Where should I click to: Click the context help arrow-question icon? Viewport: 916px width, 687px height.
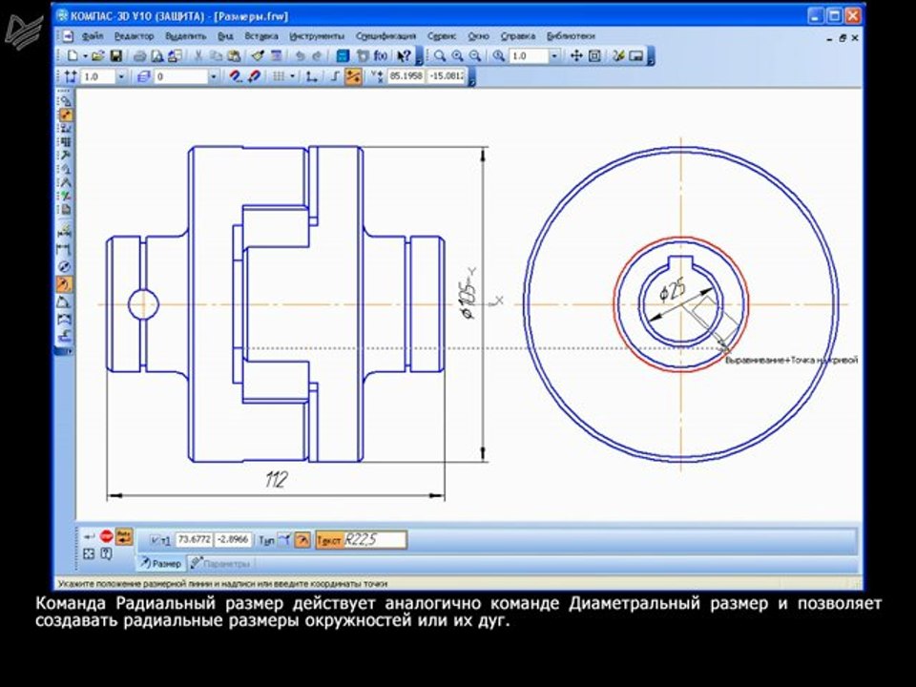pos(404,56)
